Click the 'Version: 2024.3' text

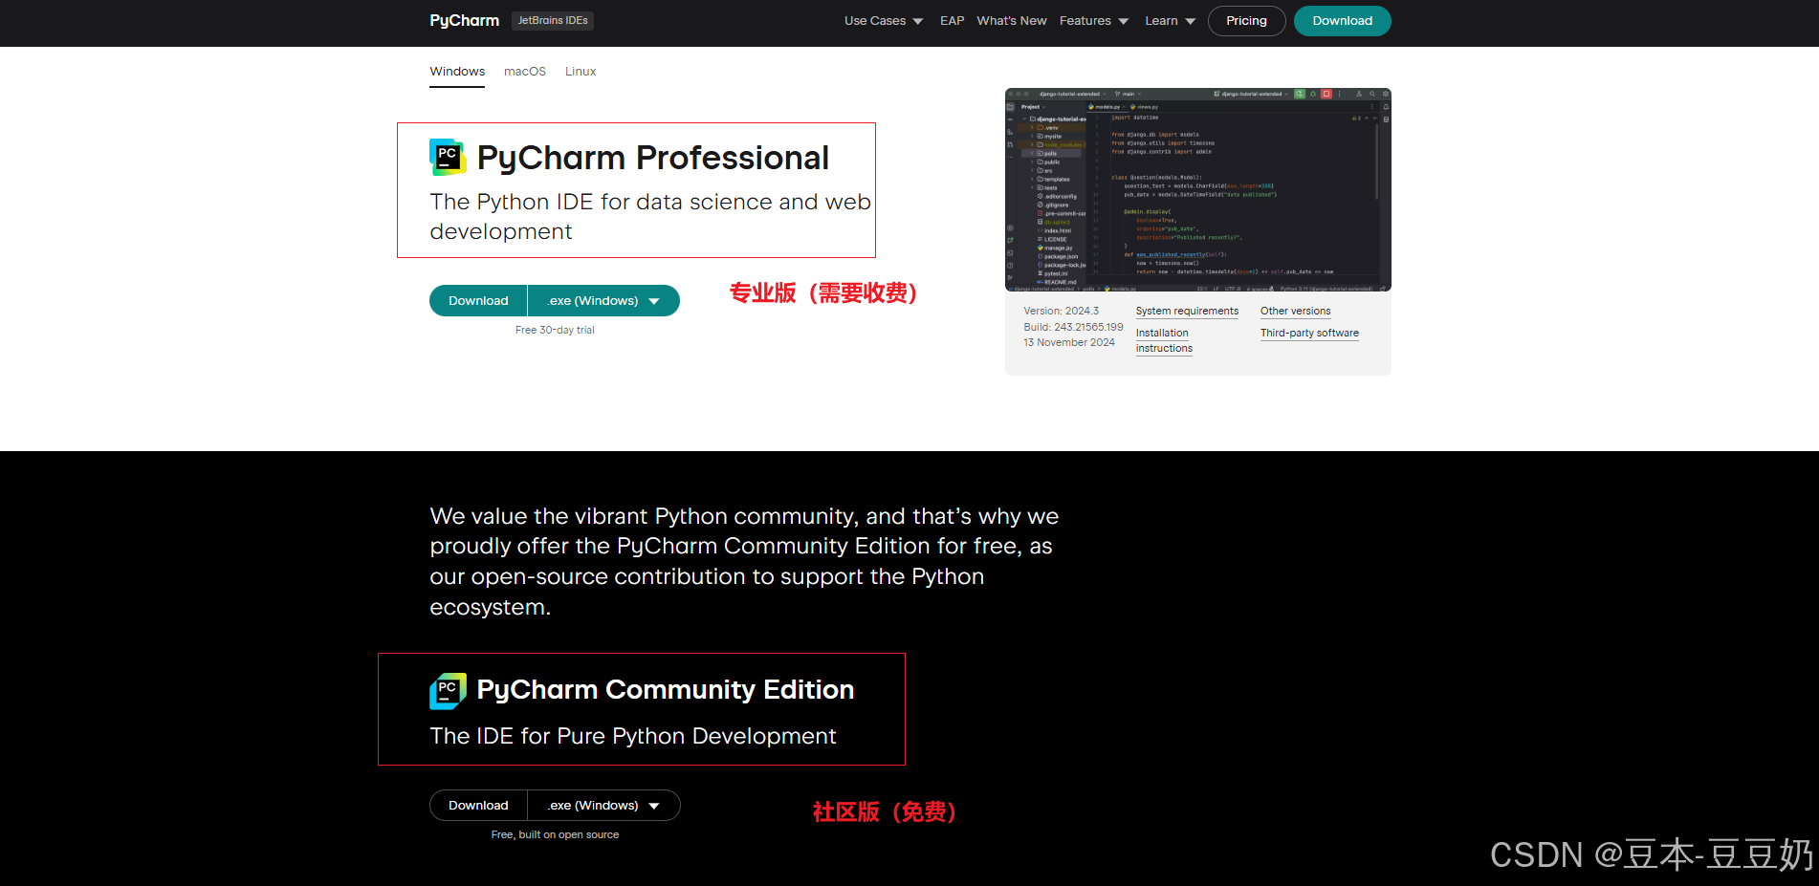(1061, 312)
